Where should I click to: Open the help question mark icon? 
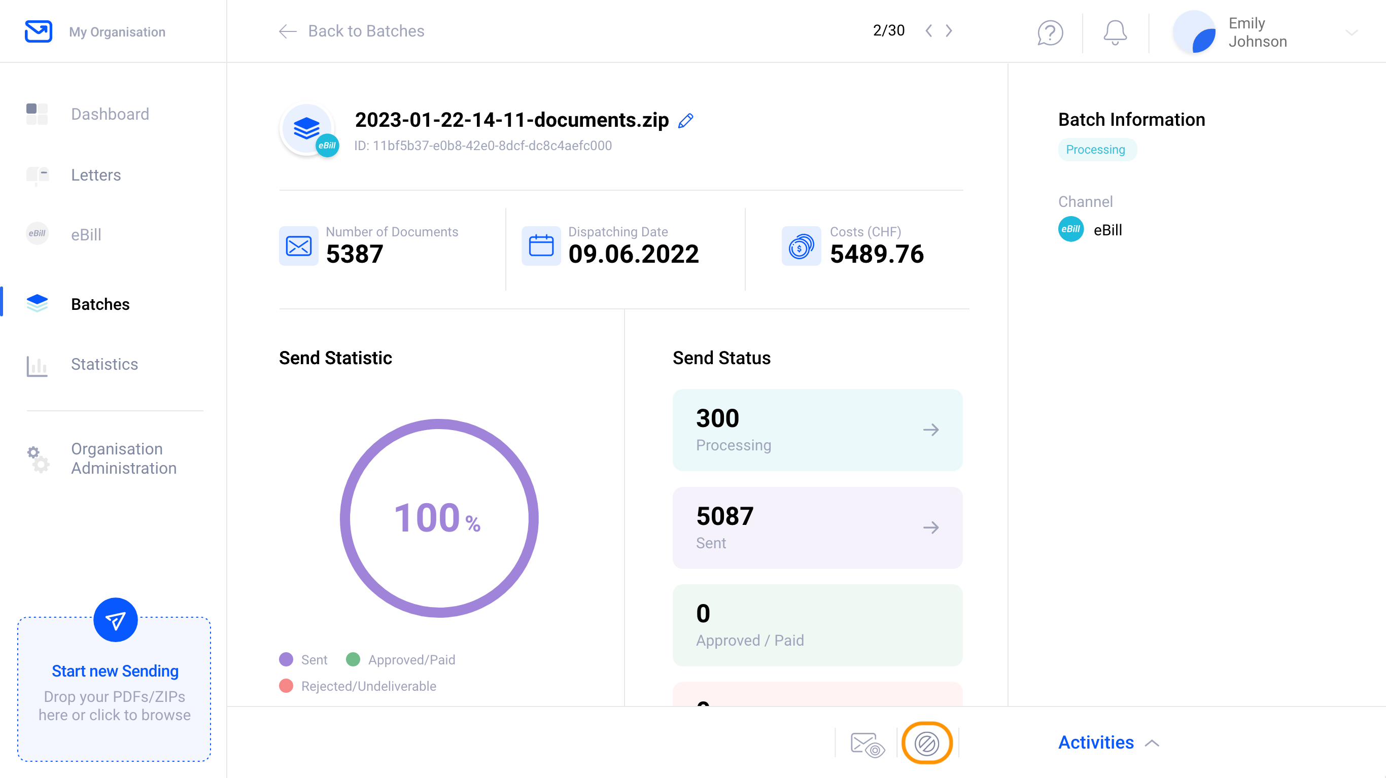tap(1050, 32)
